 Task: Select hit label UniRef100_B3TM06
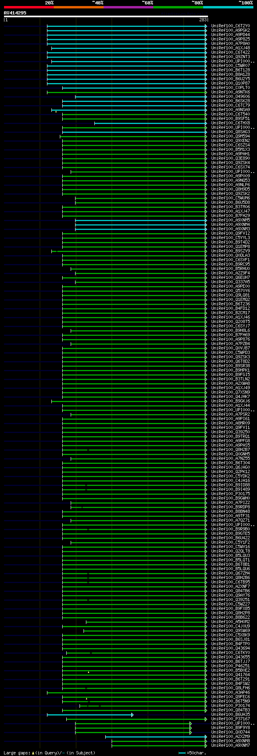230,207
